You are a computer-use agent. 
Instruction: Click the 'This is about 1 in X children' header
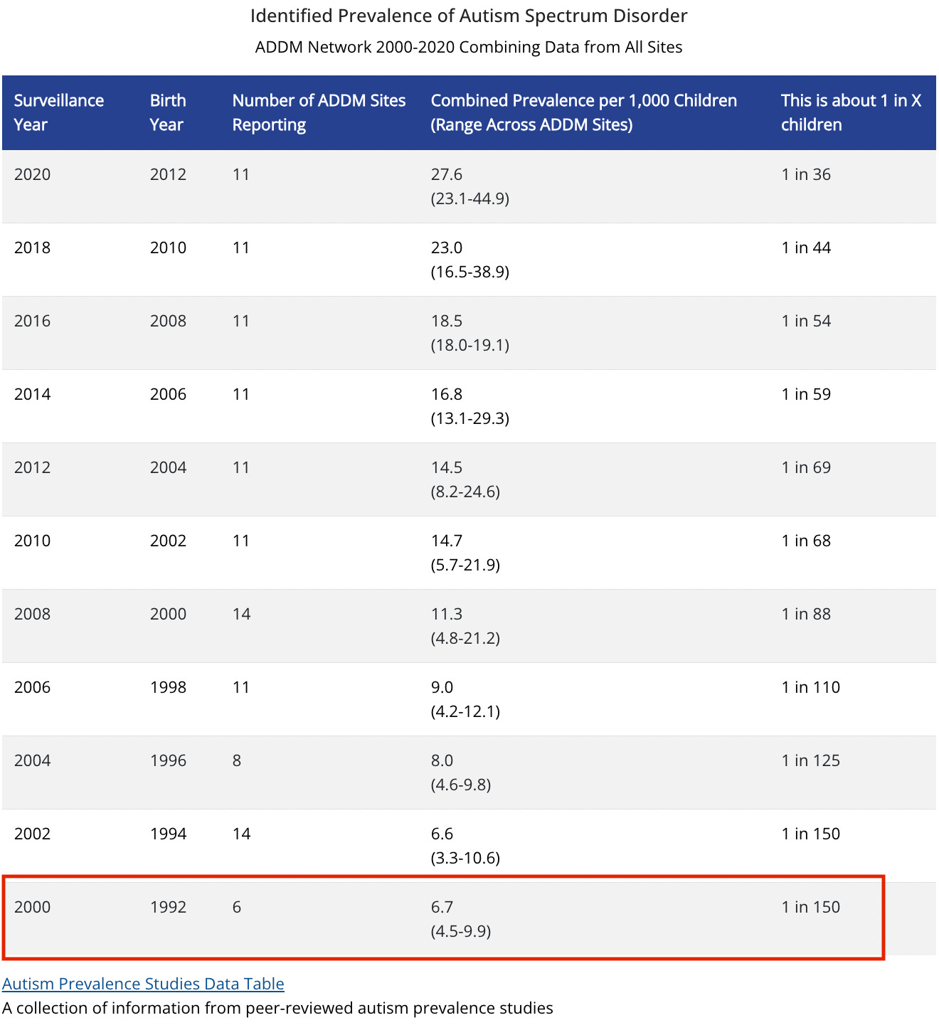coord(851,112)
